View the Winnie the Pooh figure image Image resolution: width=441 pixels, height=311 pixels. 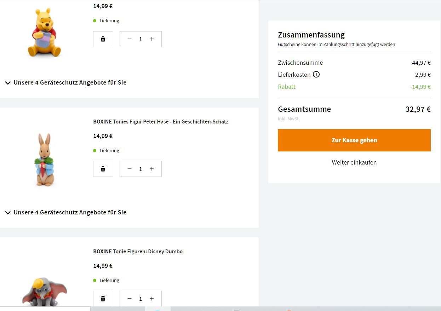pyautogui.click(x=44, y=32)
